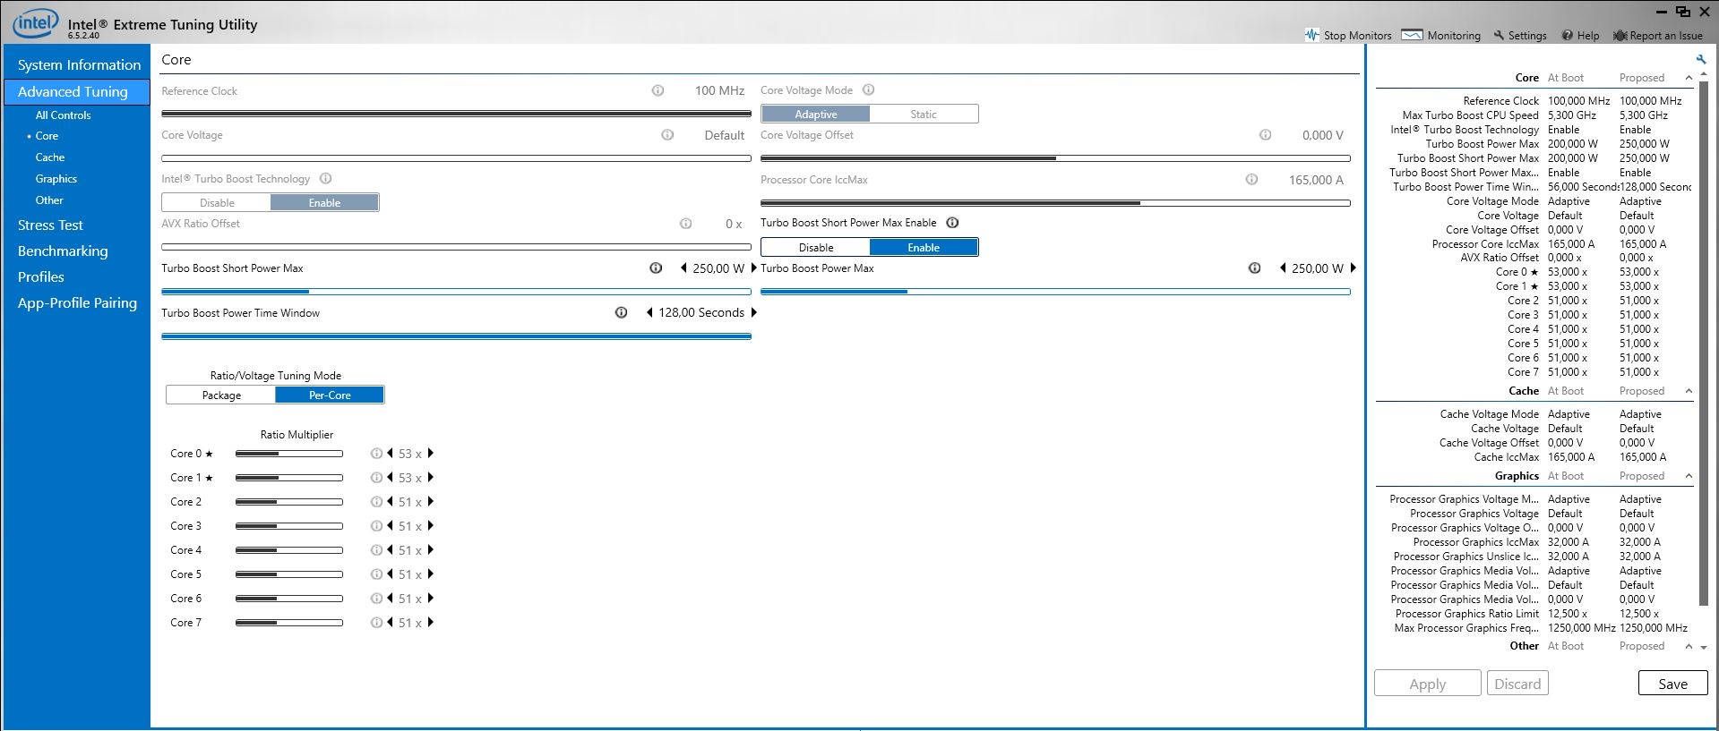Show info for Intel Turbo Boost Technology

click(x=325, y=179)
